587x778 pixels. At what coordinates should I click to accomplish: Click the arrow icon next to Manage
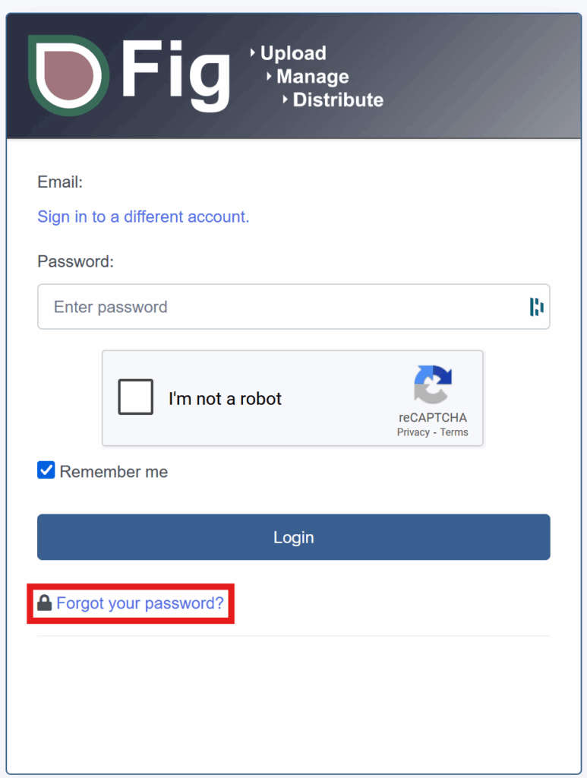click(269, 77)
